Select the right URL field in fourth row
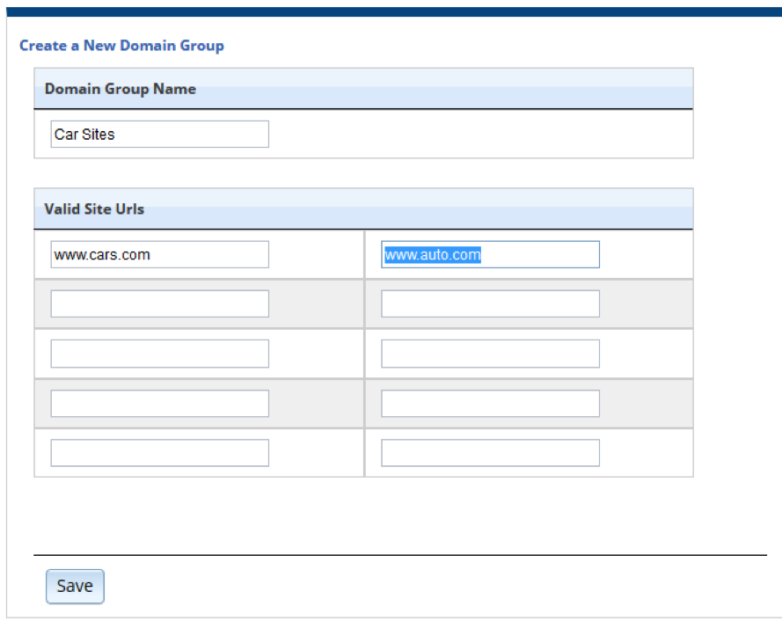Viewport: 782px width, 621px height. [490, 404]
